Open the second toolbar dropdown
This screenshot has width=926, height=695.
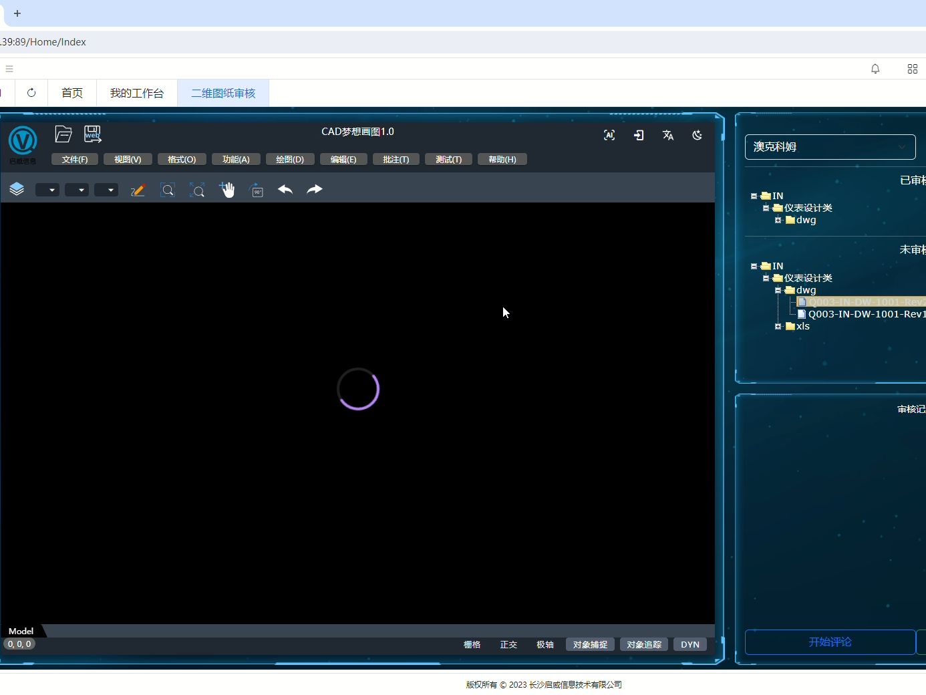point(77,190)
